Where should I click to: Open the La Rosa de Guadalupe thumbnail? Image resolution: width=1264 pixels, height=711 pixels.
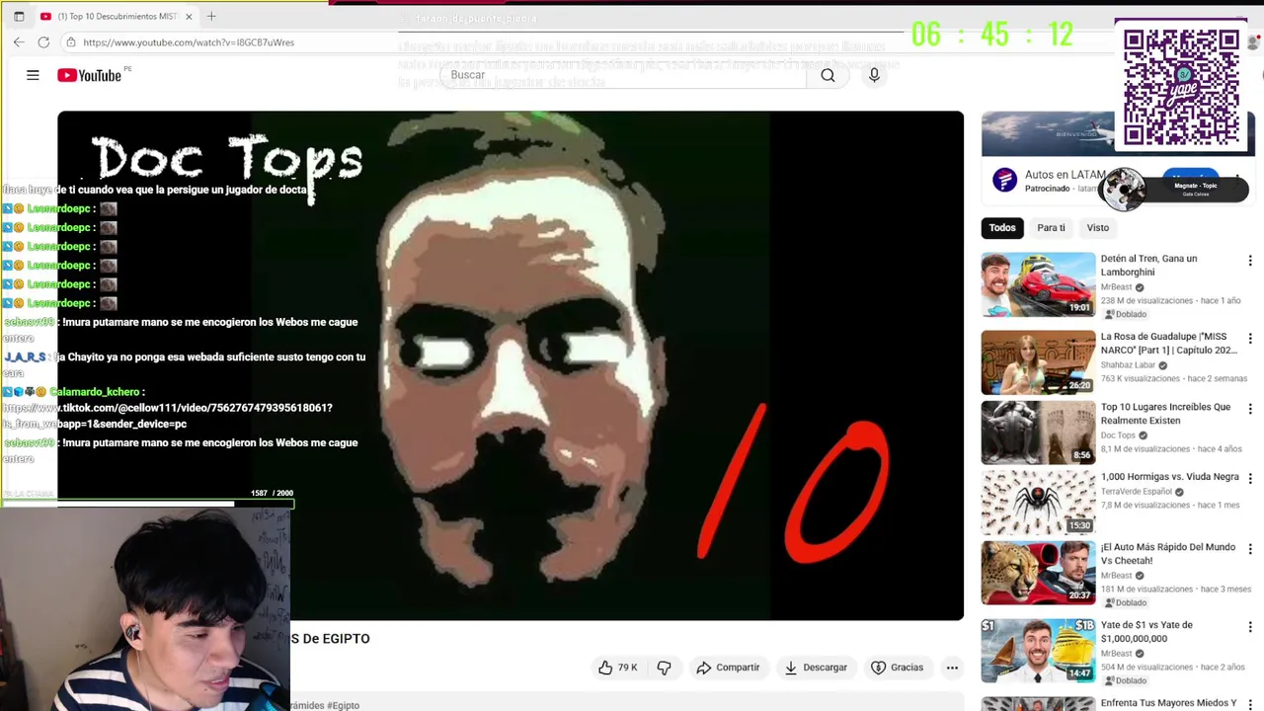1038,362
